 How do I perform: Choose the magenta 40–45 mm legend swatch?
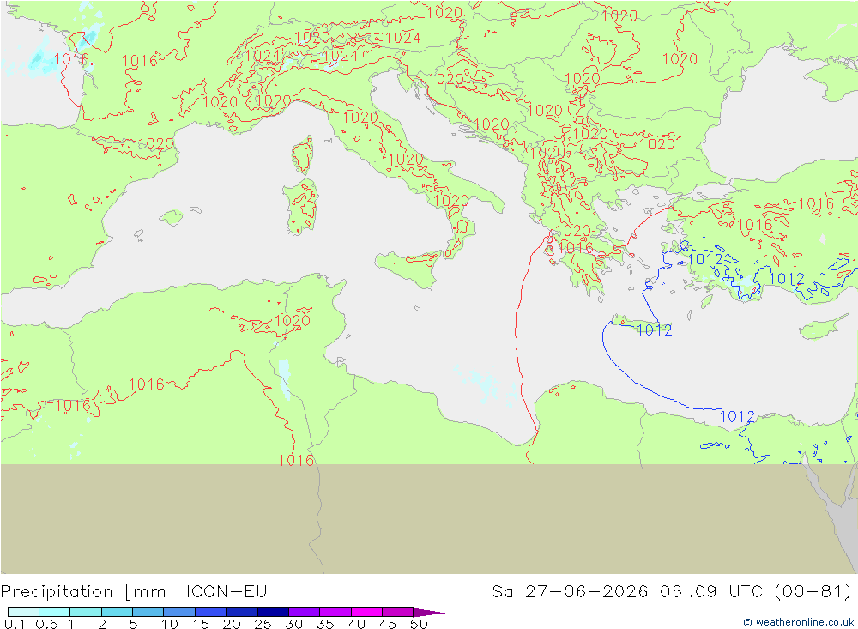click(366, 612)
